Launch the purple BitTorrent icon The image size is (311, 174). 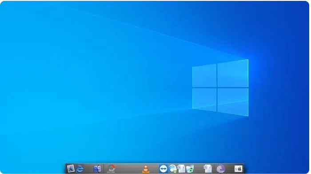pyautogui.click(x=220, y=169)
